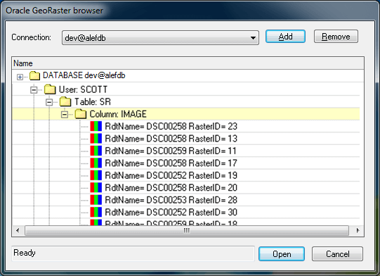The width and height of the screenshot is (380, 276).
Task: Click the Add connection button
Action: [285, 37]
